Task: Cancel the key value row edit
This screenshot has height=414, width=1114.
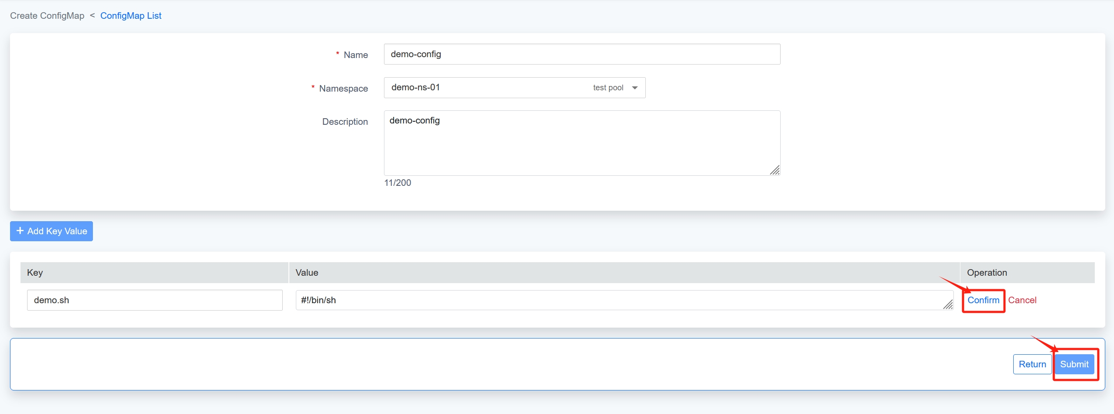Action: pyautogui.click(x=1022, y=300)
